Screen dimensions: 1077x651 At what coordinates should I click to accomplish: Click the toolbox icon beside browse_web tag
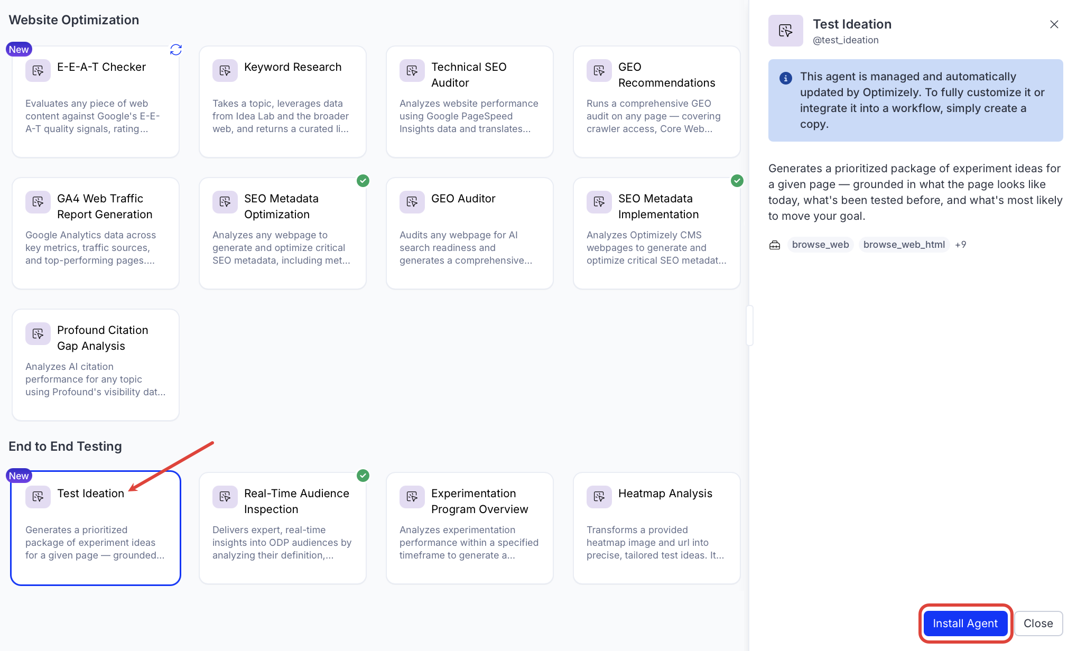tap(775, 245)
